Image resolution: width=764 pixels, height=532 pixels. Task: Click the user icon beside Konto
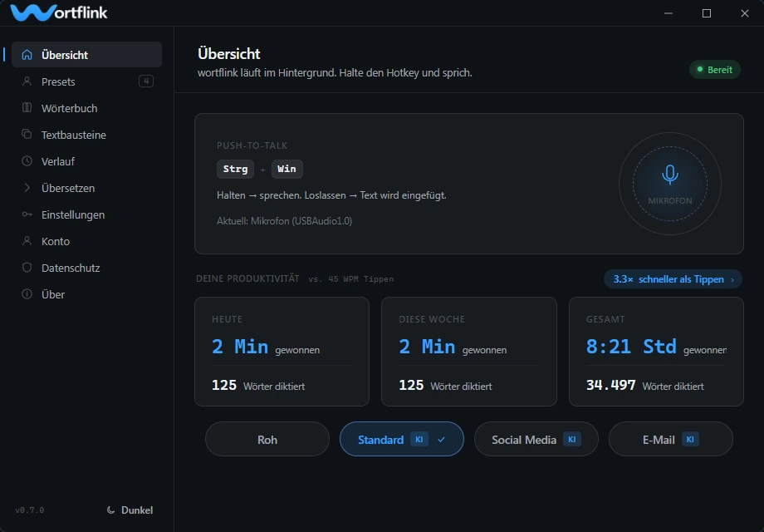point(27,241)
